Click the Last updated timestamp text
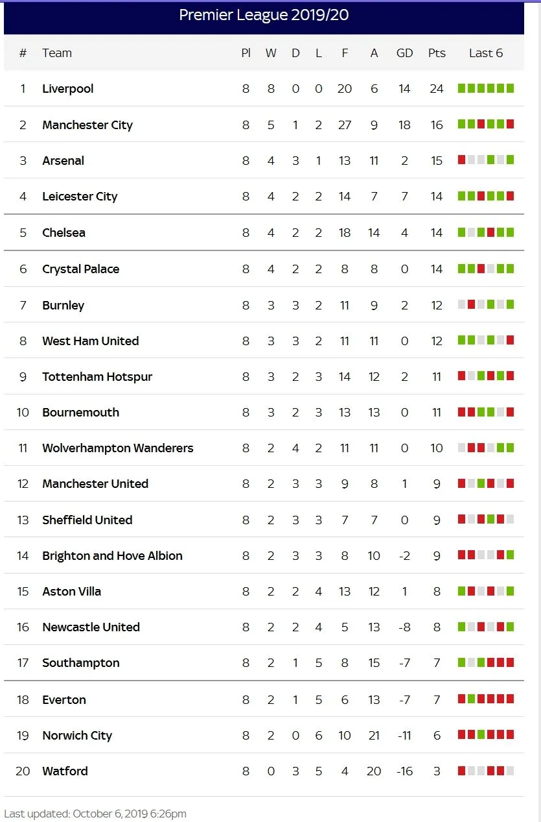The image size is (541, 822). click(95, 814)
